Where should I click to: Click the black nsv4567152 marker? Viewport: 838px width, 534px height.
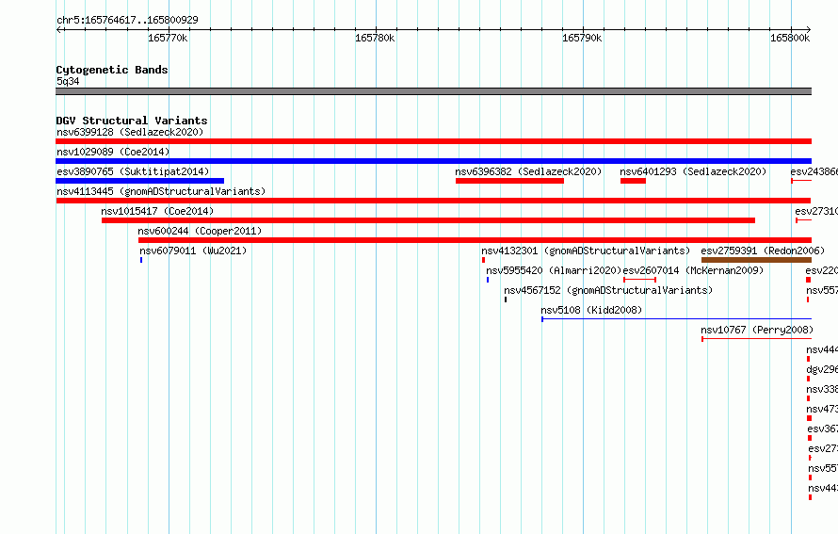506,299
